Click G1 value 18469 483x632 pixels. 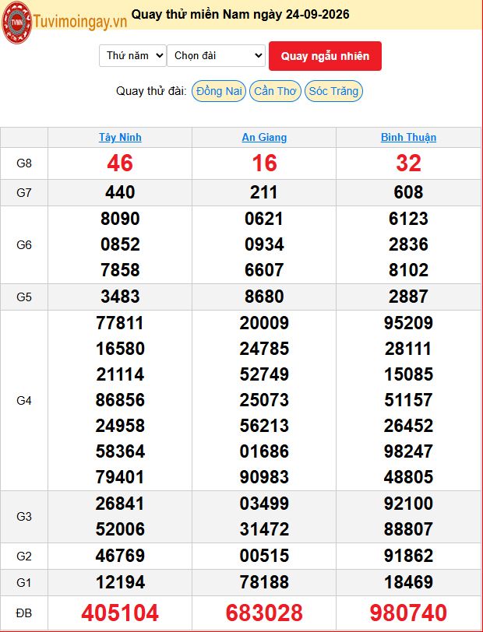pyautogui.click(x=408, y=582)
